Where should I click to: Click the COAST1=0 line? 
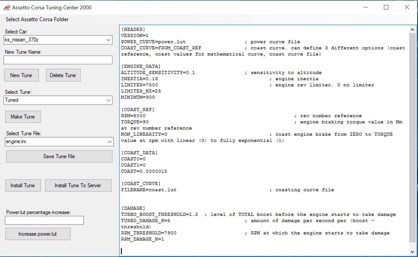pyautogui.click(x=133, y=165)
